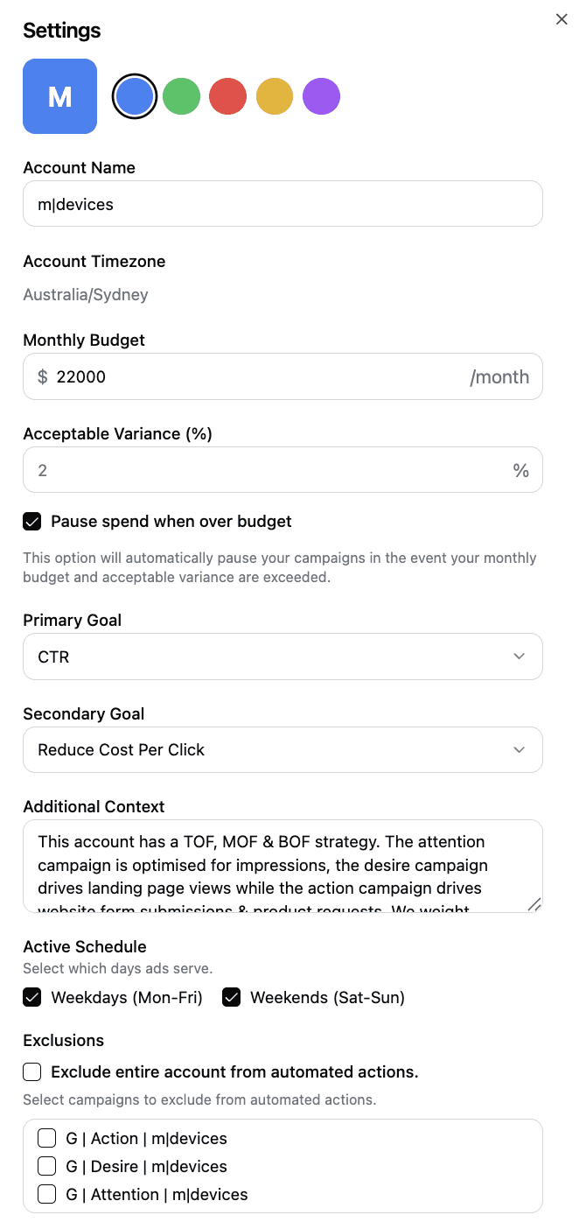
Task: Select the yellow color swatch
Action: point(275,96)
